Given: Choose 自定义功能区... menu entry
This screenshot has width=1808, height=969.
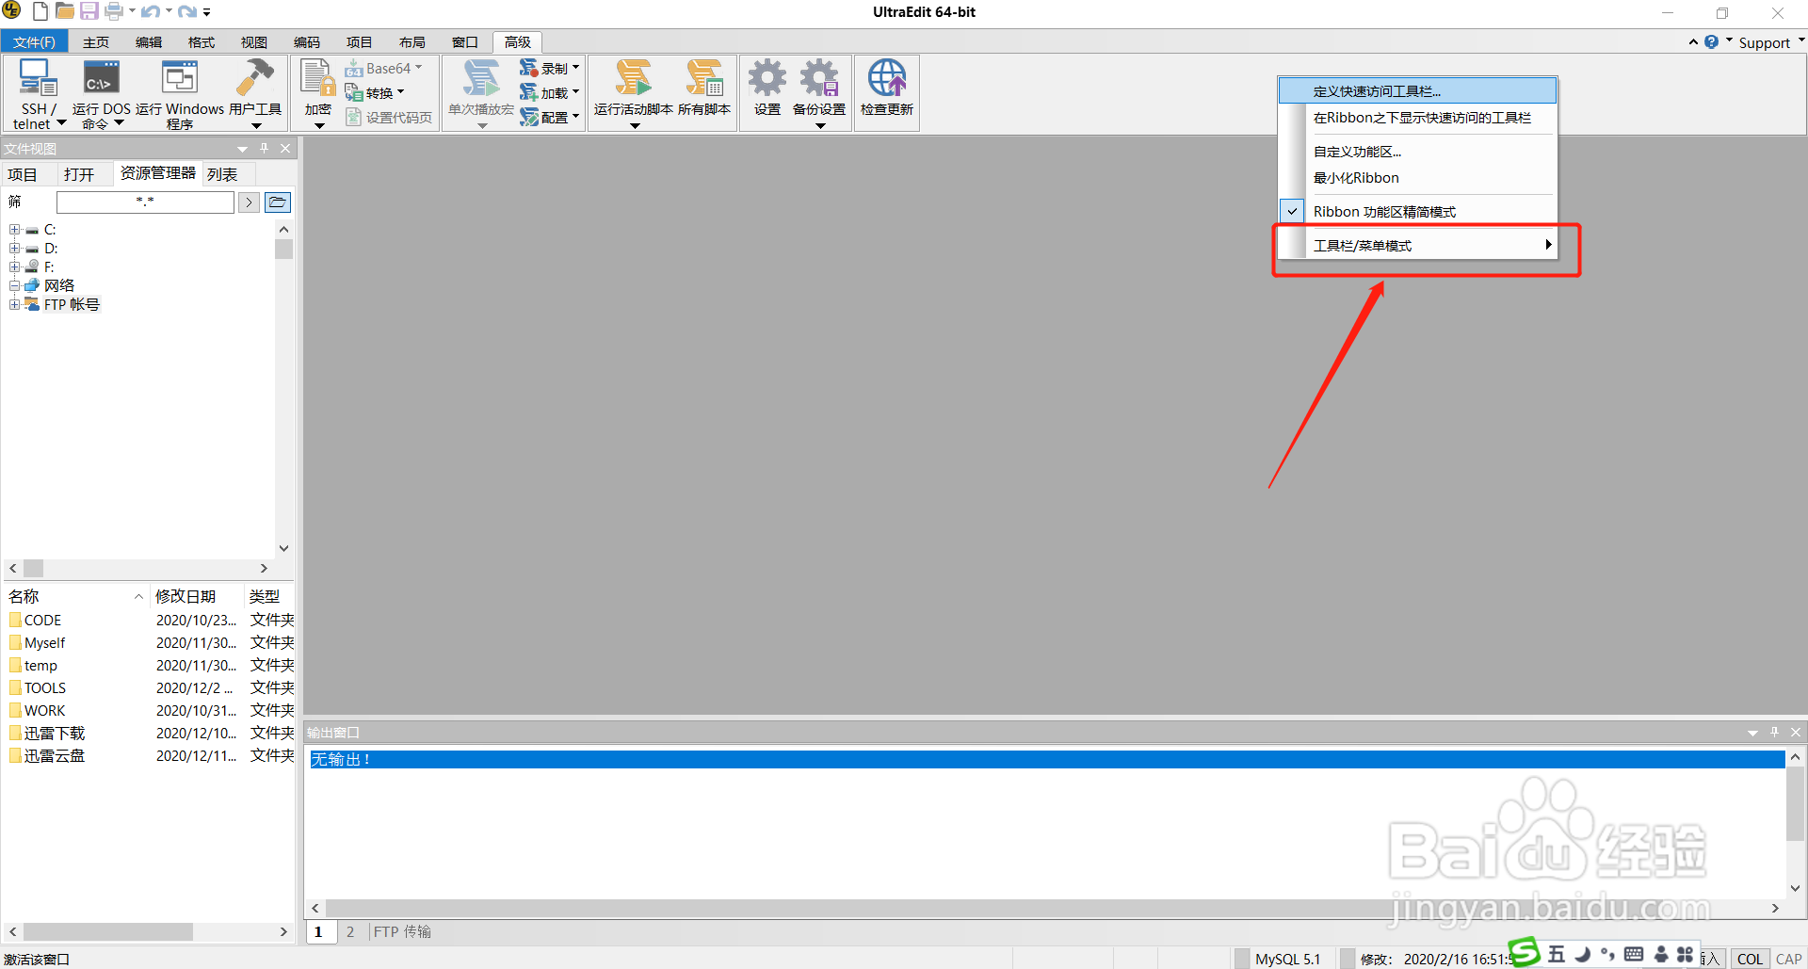Looking at the screenshot, I should tap(1417, 152).
